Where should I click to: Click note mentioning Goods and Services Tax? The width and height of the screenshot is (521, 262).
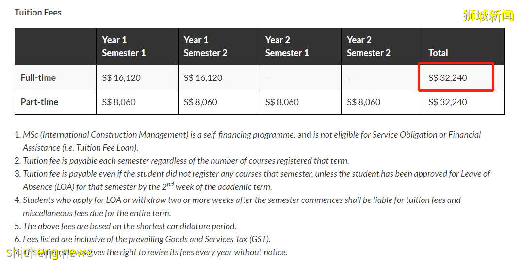tap(147, 239)
